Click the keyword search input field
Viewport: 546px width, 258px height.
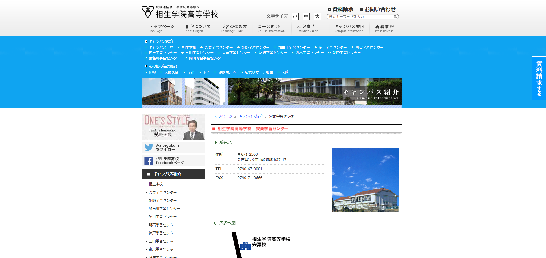pyautogui.click(x=360, y=17)
